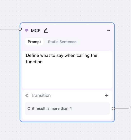Click the pencil icon to rename MCP node
131x140 pixels.
[x=46, y=31]
